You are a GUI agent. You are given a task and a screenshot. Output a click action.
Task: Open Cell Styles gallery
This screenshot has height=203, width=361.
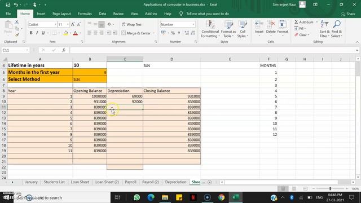[x=243, y=29]
